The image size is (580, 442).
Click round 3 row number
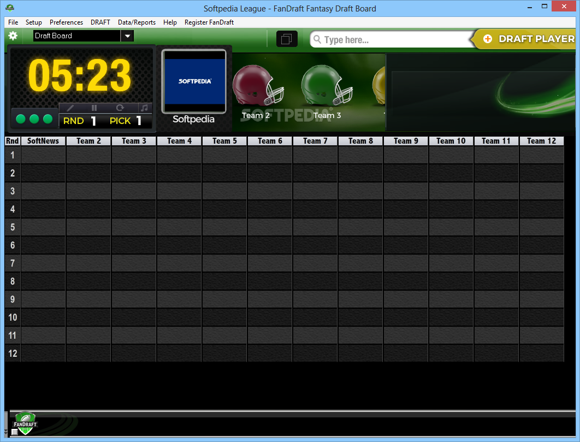(13, 191)
